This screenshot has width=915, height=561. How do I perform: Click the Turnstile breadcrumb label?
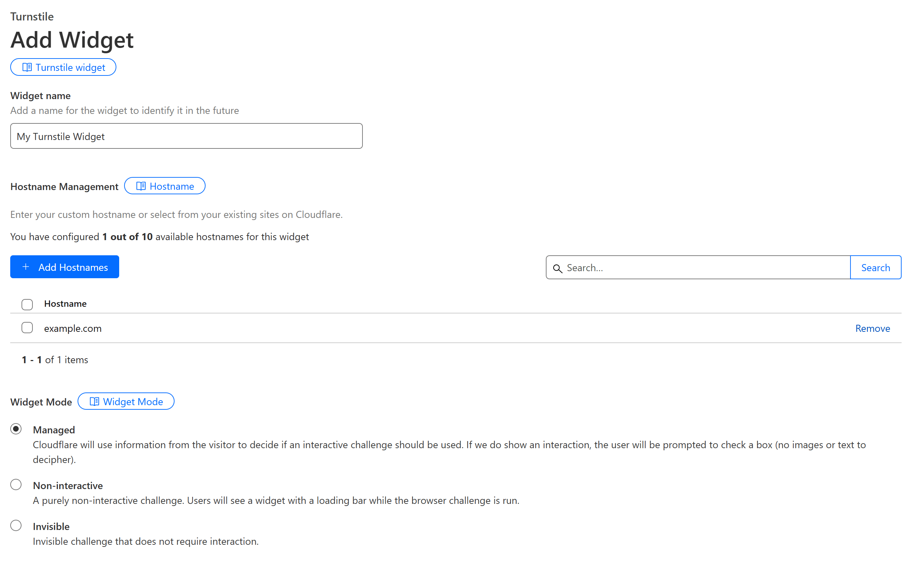pos(32,16)
